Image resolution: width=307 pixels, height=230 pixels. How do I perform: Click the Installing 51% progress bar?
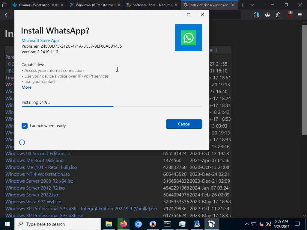112,107
